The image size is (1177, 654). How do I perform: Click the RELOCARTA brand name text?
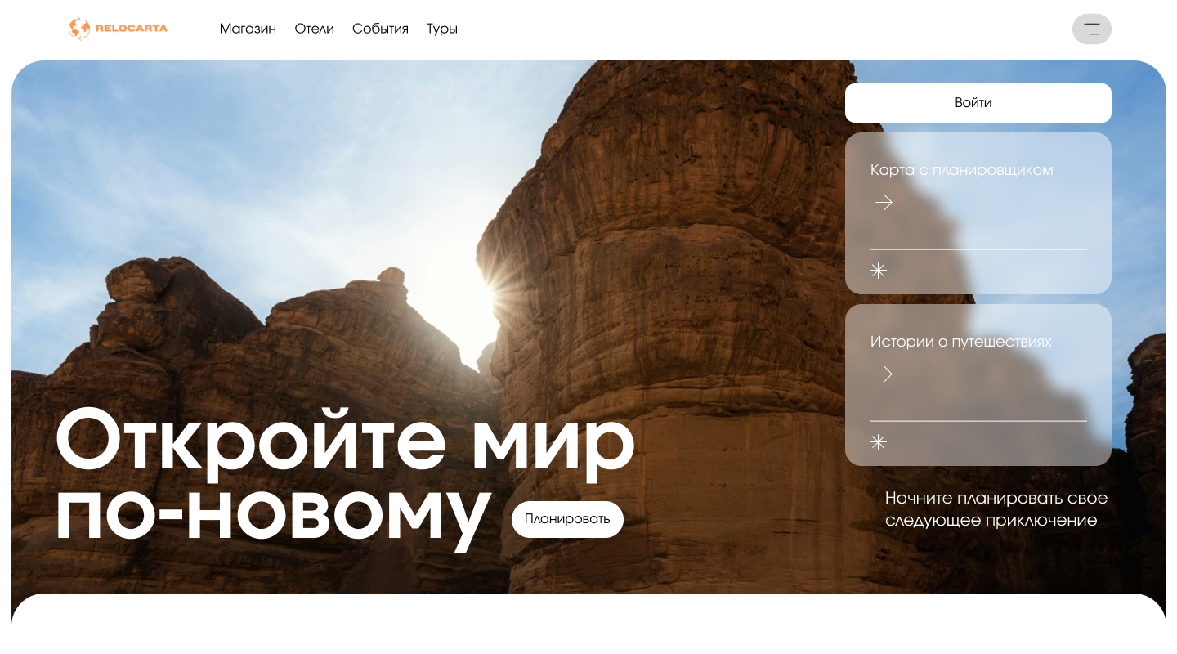pyautogui.click(x=132, y=29)
